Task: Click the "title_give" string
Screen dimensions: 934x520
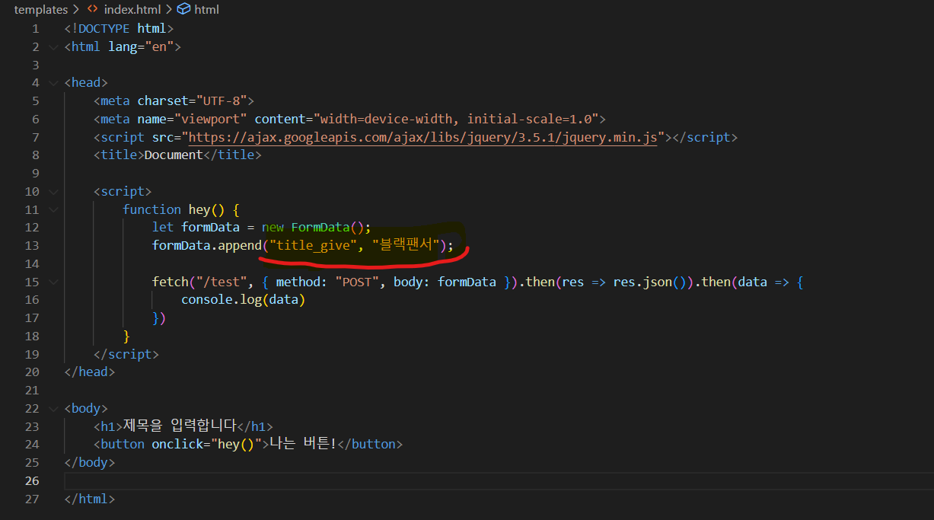Action: coord(314,246)
